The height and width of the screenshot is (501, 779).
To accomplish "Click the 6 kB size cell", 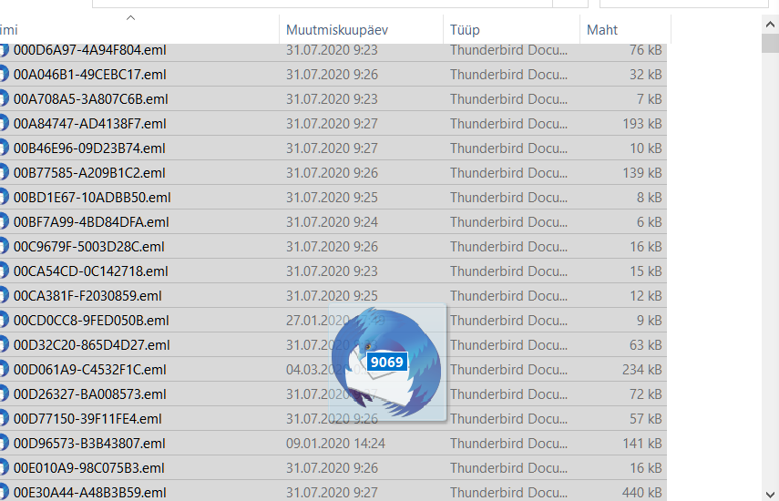I will 650,222.
